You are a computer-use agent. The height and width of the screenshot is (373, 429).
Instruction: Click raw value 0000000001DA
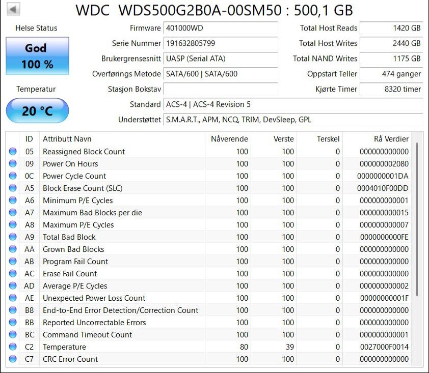383,176
